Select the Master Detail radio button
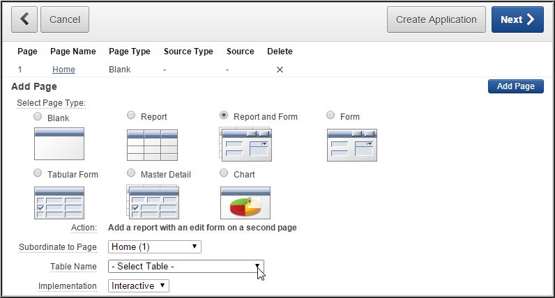This screenshot has height=298, width=555. [131, 173]
